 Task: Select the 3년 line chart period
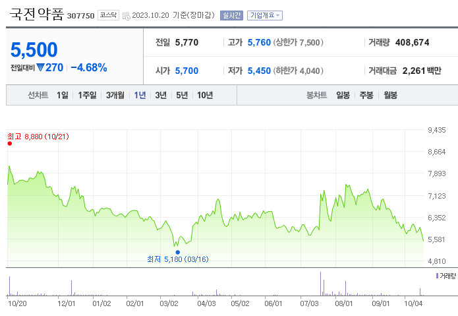161,95
